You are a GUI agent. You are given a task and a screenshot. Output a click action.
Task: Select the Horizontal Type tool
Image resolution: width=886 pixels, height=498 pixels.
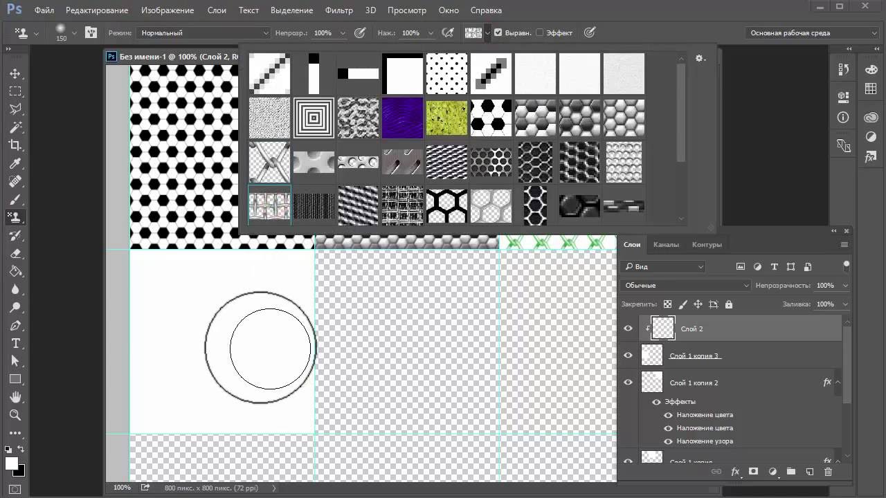pyautogui.click(x=15, y=343)
